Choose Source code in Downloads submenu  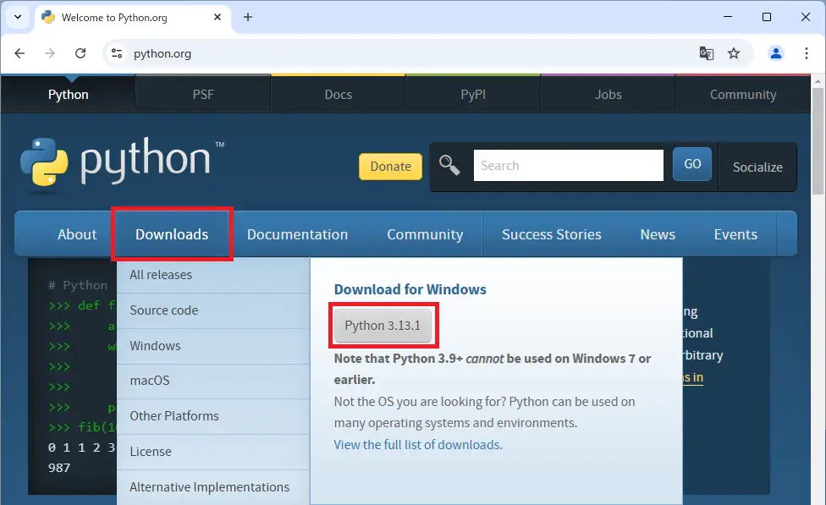pyautogui.click(x=213, y=310)
